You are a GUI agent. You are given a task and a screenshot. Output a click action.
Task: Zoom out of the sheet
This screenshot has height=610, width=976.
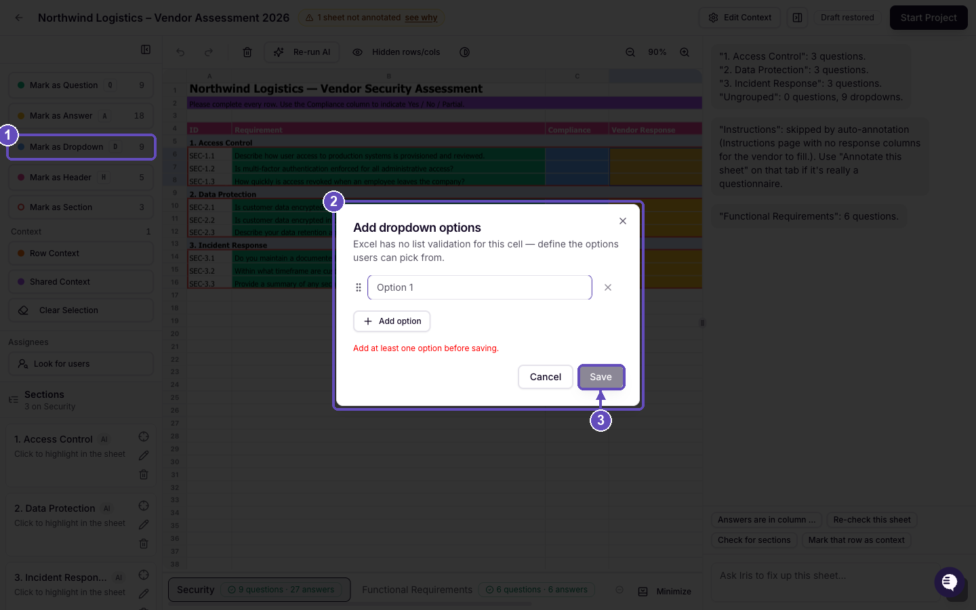(630, 52)
